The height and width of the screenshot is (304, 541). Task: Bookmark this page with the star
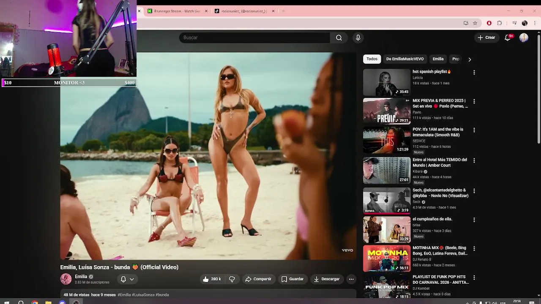[475, 23]
